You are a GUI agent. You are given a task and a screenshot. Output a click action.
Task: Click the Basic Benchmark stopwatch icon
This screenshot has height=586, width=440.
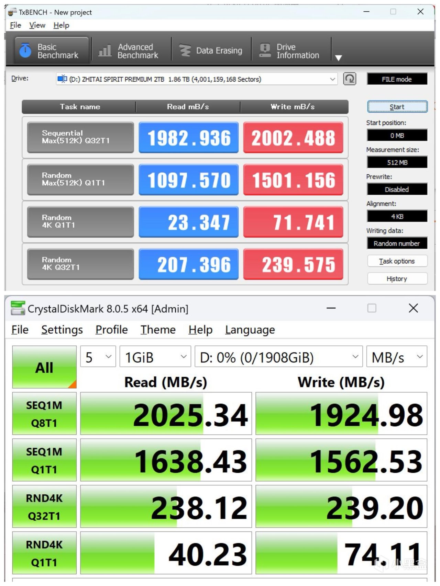[25, 50]
